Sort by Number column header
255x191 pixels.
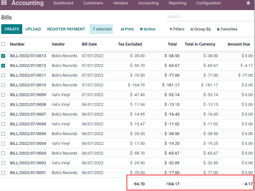point(17,44)
